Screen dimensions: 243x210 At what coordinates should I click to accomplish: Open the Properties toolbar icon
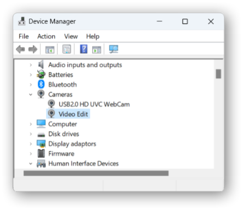point(66,49)
